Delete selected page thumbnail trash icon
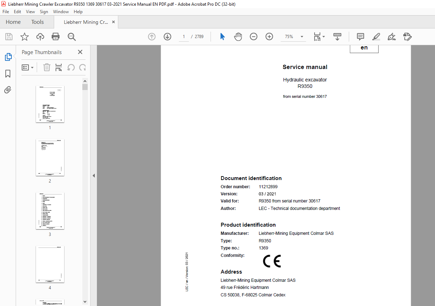This screenshot has width=435, height=306. [47, 67]
